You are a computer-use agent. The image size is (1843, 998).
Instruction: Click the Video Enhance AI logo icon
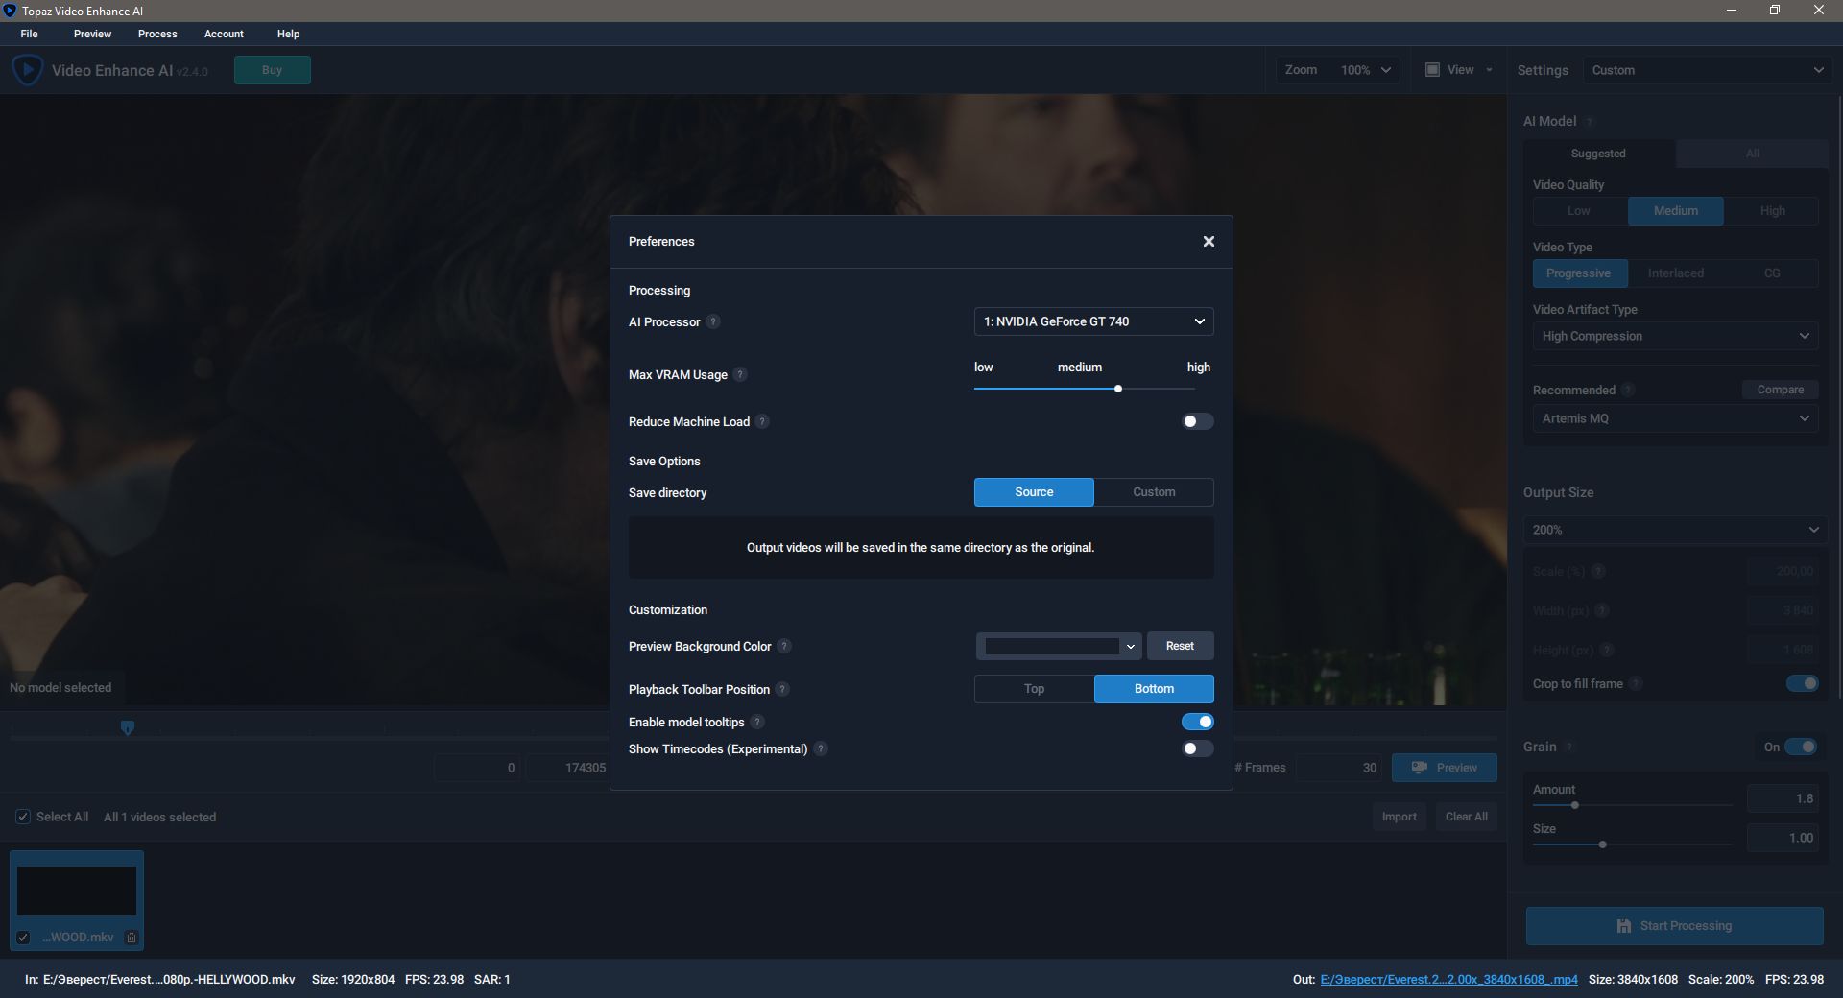pos(27,70)
